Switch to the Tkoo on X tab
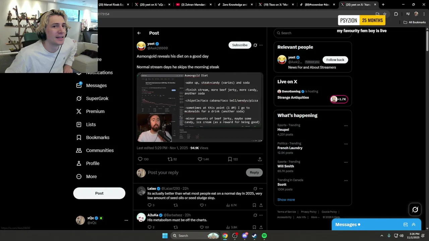The height and width of the screenshot is (241, 429). coord(277,5)
